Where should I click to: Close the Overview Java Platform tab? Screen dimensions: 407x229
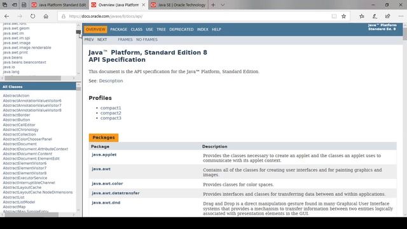(x=144, y=5)
